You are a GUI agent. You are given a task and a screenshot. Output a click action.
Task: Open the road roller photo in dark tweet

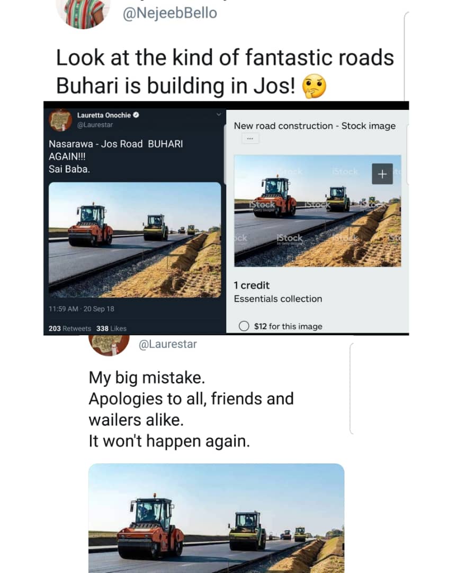click(x=135, y=240)
